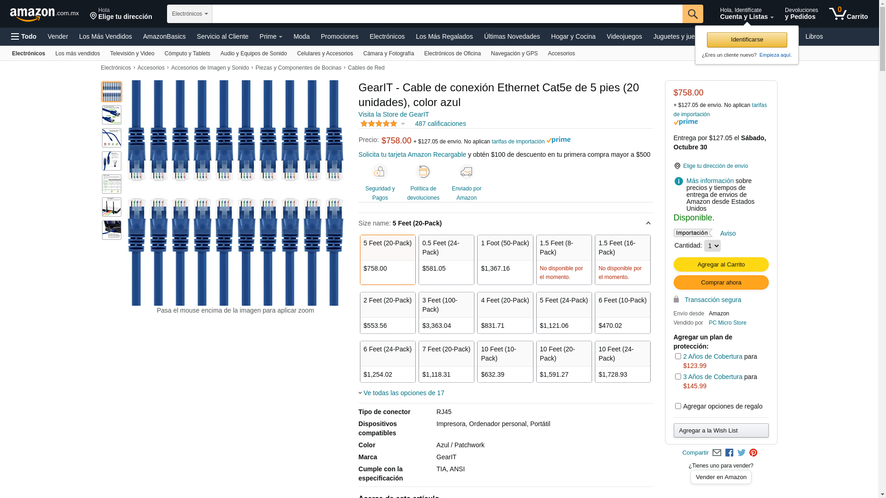Share product by email envelope icon
Image resolution: width=886 pixels, height=498 pixels.
click(717, 453)
